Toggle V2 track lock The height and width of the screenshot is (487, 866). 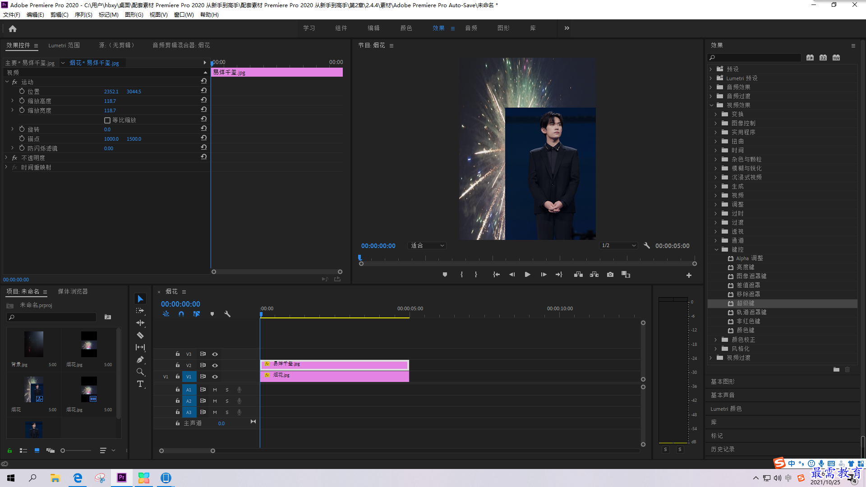click(x=178, y=365)
